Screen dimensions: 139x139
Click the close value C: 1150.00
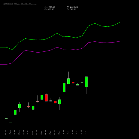(50, 7)
